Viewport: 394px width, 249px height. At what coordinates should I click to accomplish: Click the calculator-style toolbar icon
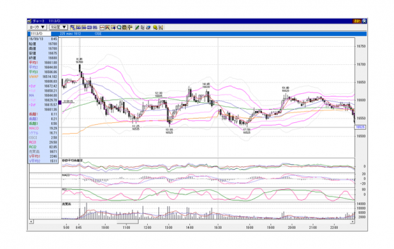coord(124,27)
